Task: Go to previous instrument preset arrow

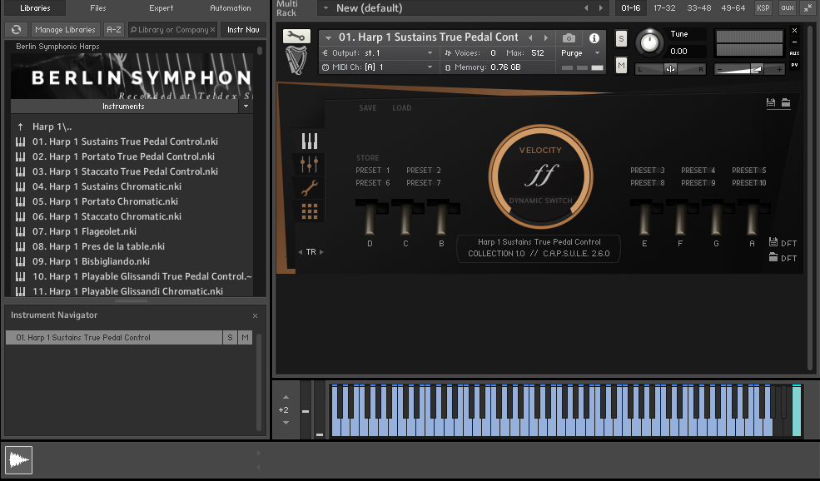Action: point(530,37)
